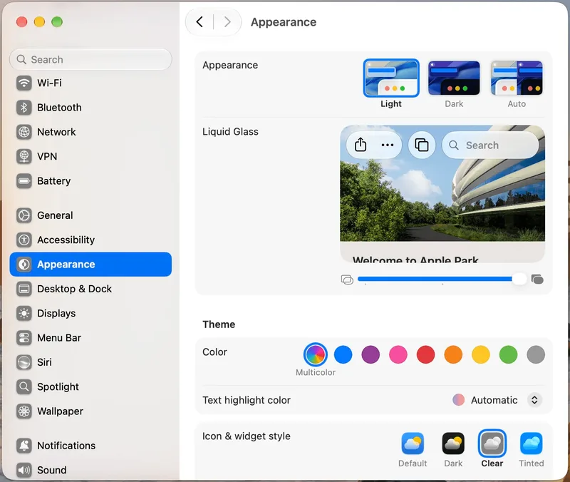The width and height of the screenshot is (570, 482).
Task: Pick the pink theme color
Action: tap(398, 354)
